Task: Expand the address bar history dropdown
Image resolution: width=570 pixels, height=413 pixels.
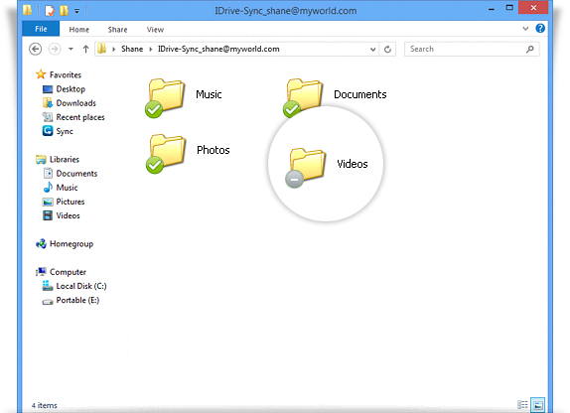Action: tap(372, 49)
